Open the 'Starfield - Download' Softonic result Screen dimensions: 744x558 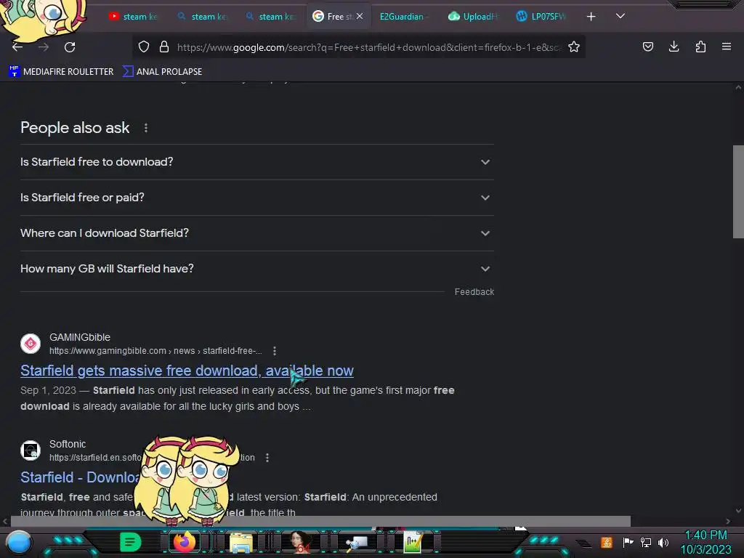point(80,477)
